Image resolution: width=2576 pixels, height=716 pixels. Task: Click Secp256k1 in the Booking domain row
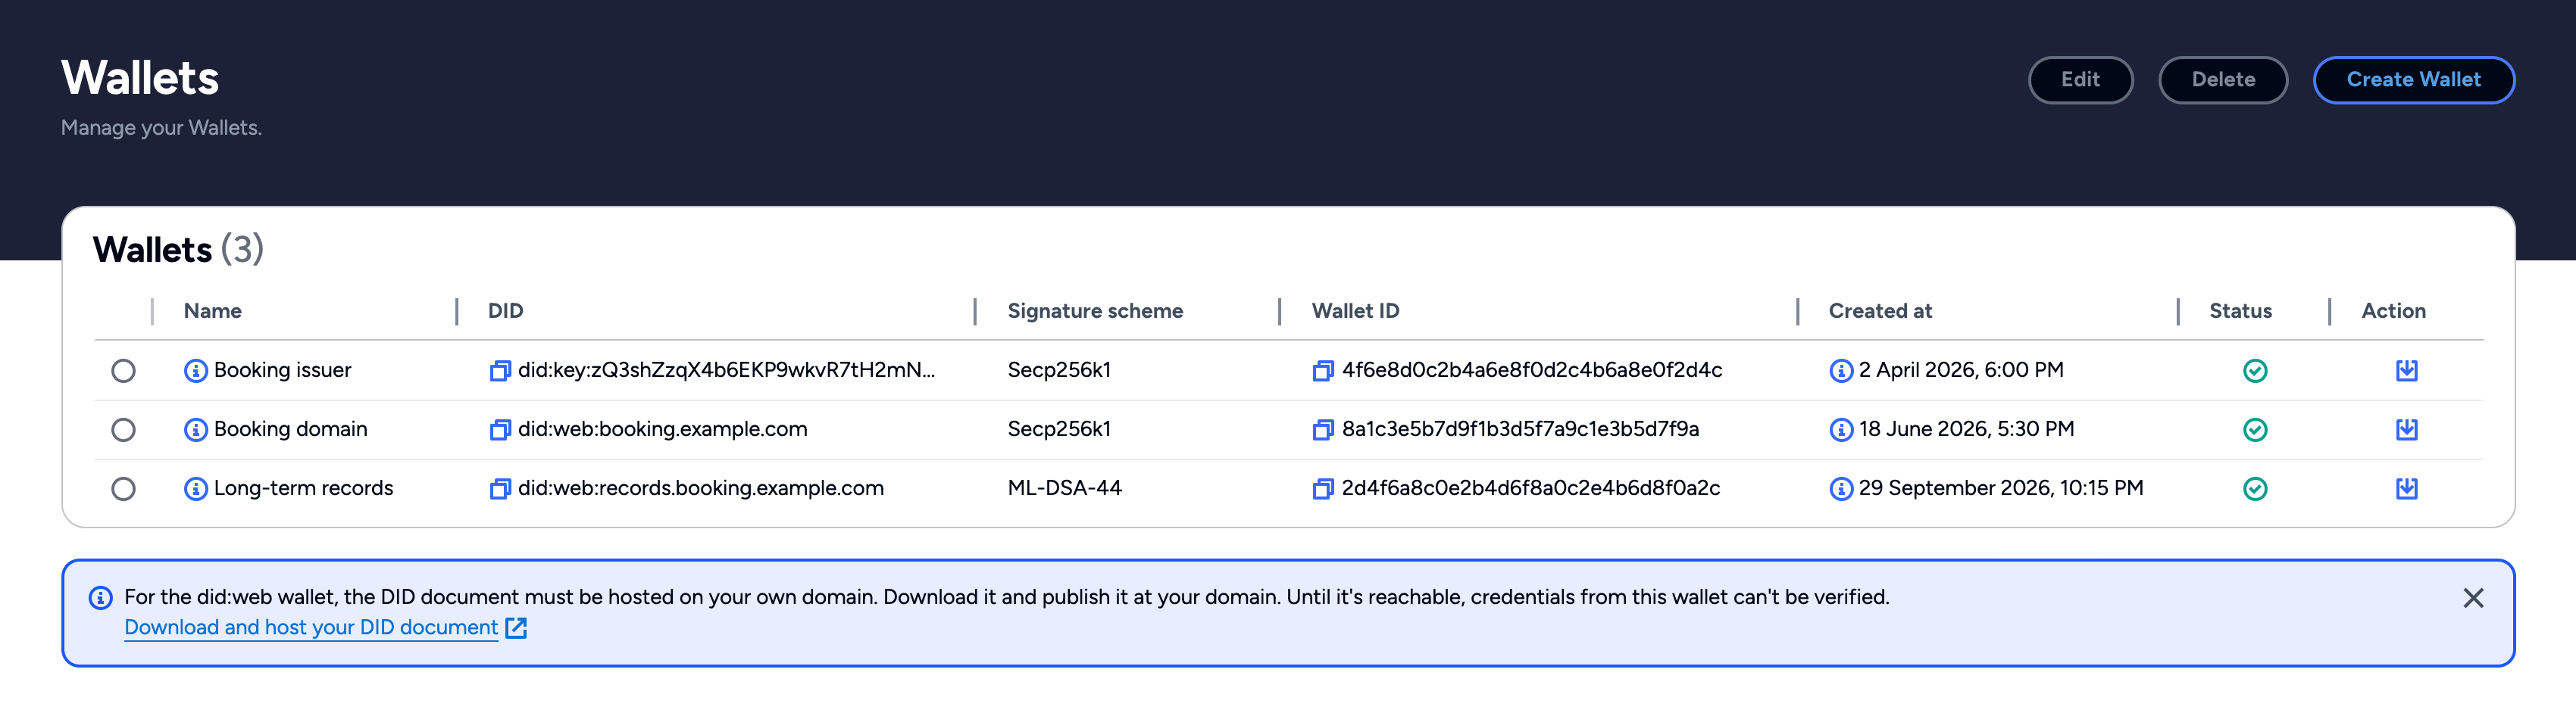[x=1059, y=429]
